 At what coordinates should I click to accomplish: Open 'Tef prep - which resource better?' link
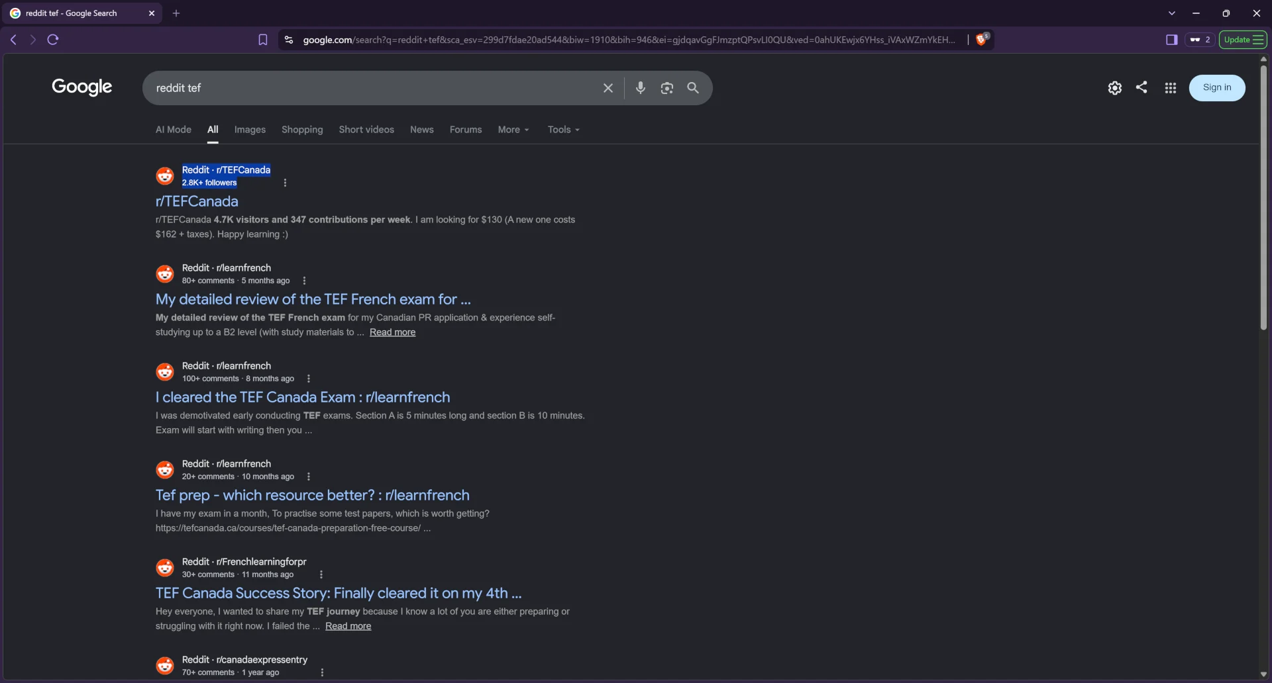tap(313, 495)
